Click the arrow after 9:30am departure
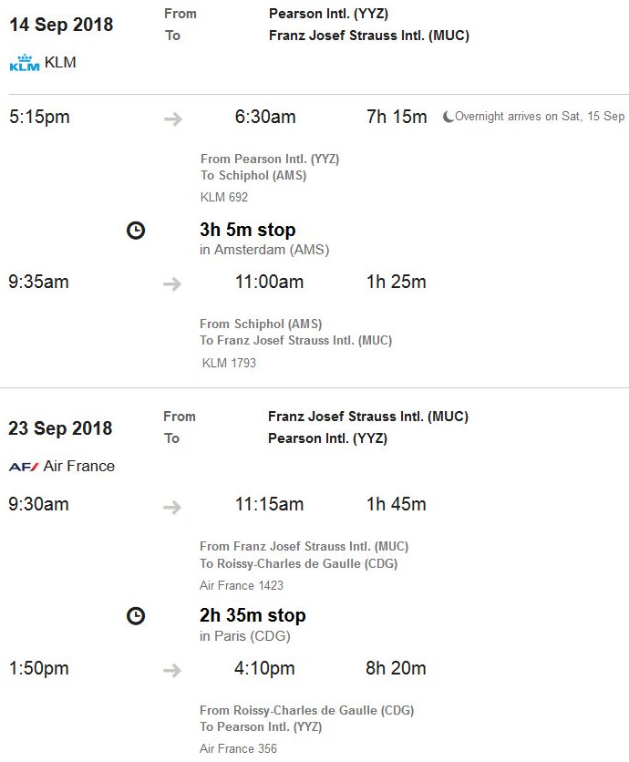This screenshot has width=629, height=762. 172,508
